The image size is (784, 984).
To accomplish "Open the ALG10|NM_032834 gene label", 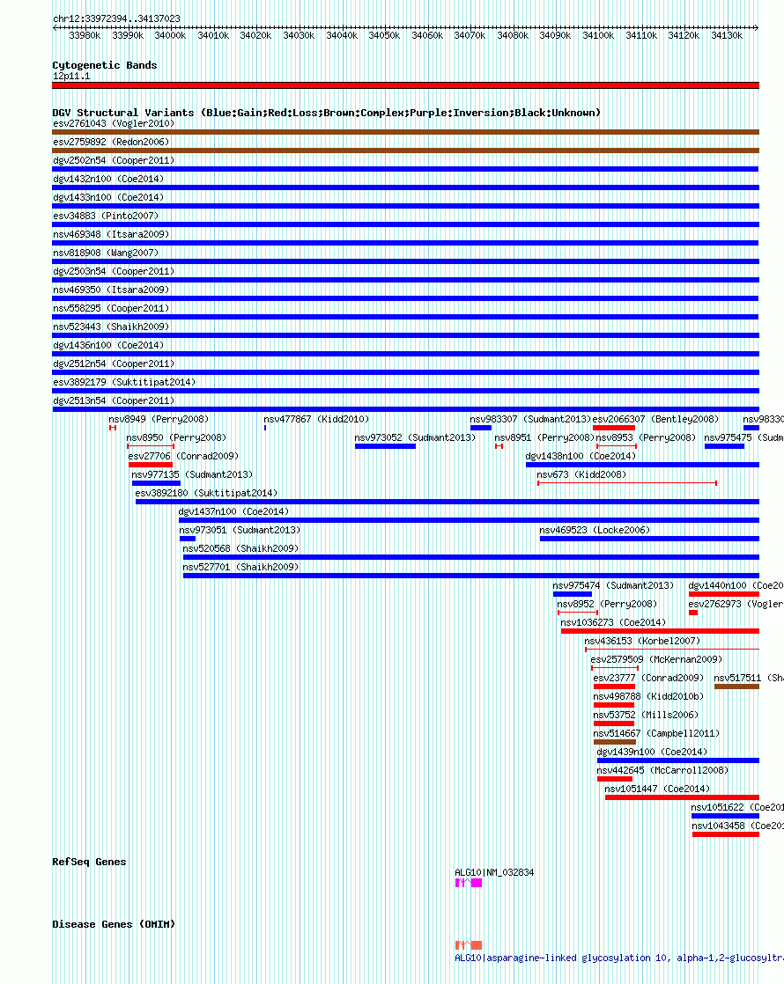I will [x=494, y=873].
